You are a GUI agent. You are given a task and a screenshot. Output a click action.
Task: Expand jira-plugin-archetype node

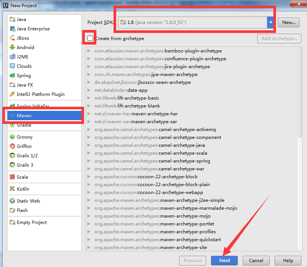[89, 67]
